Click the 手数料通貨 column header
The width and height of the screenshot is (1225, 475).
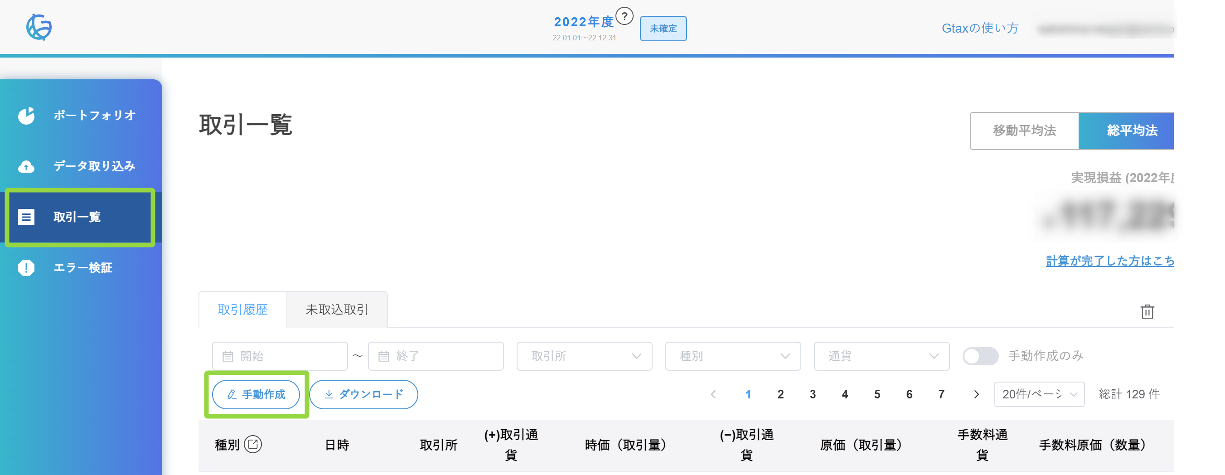pos(982,445)
